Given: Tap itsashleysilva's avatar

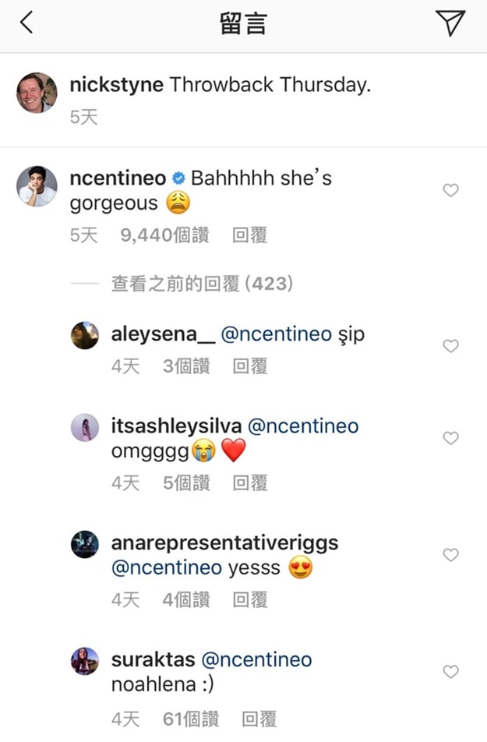Looking at the screenshot, I should tap(85, 427).
